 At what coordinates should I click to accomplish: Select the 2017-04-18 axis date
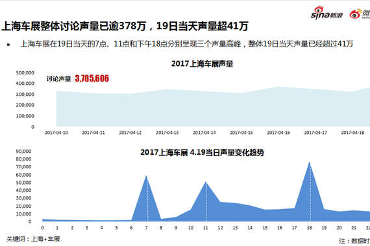[x=352, y=133]
